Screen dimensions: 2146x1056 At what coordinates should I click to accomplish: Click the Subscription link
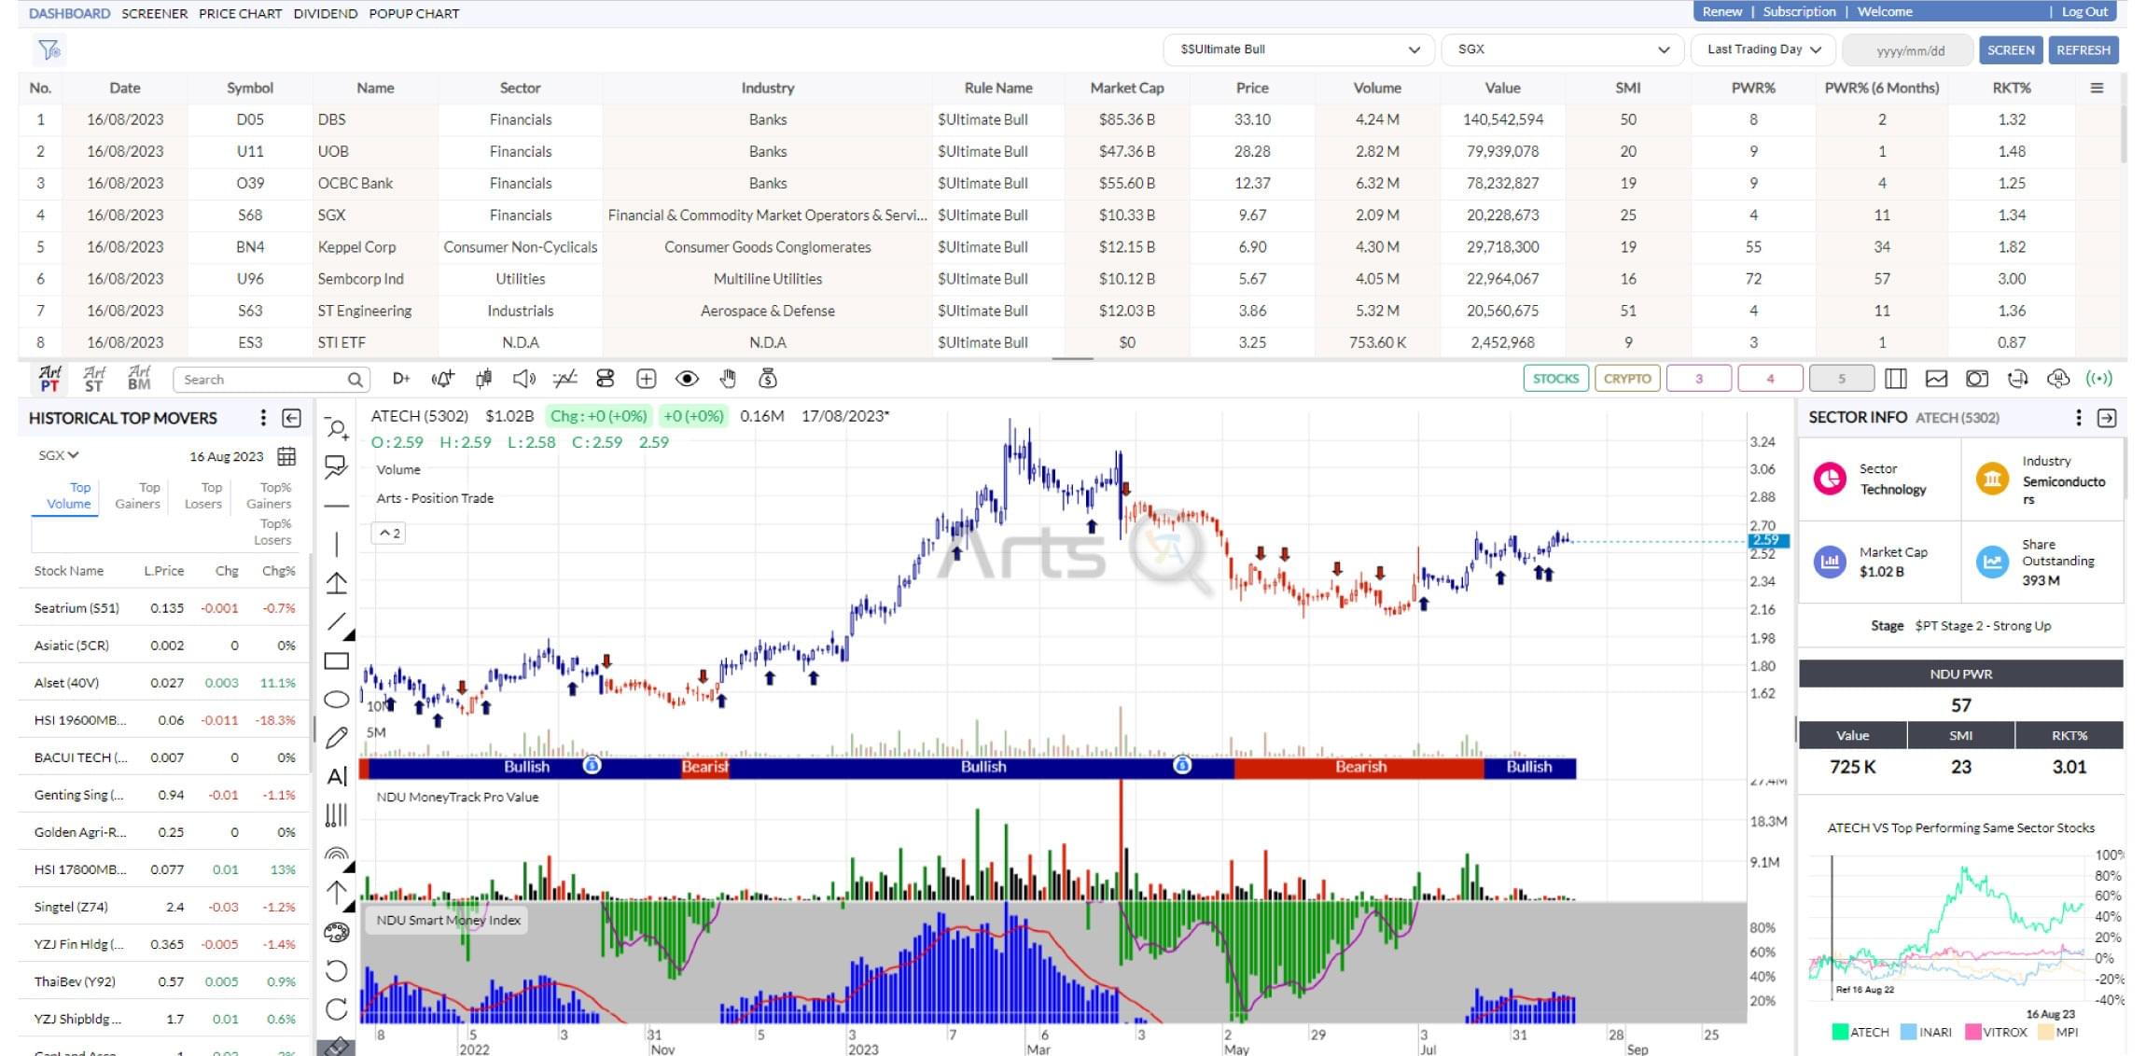click(x=1799, y=11)
